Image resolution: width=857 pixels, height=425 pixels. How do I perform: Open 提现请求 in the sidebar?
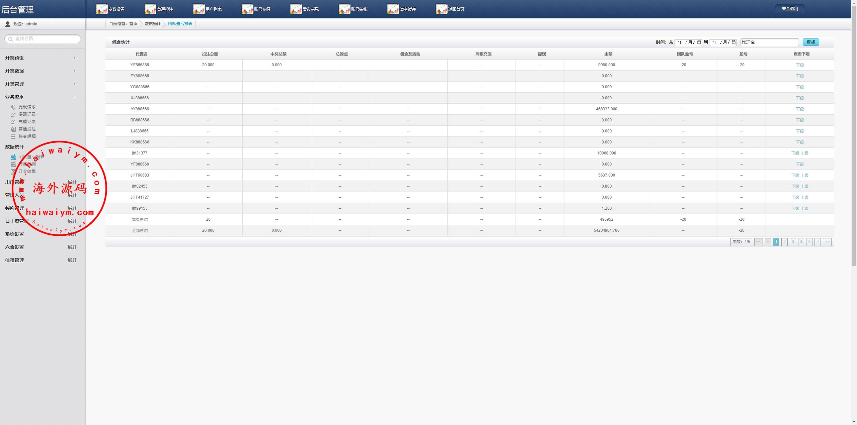click(x=27, y=107)
